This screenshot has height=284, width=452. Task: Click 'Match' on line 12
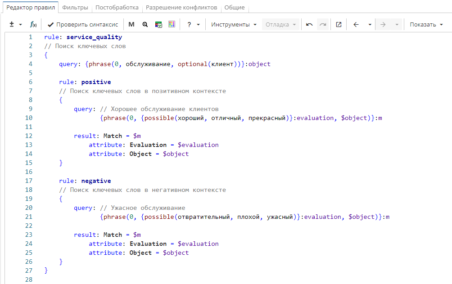coord(113,136)
